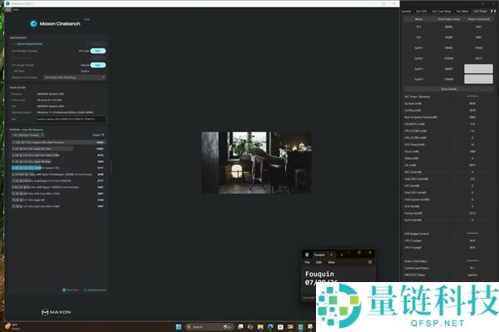The image size is (499, 332).
Task: Switch to the SoC Power tab
Action: (480, 11)
